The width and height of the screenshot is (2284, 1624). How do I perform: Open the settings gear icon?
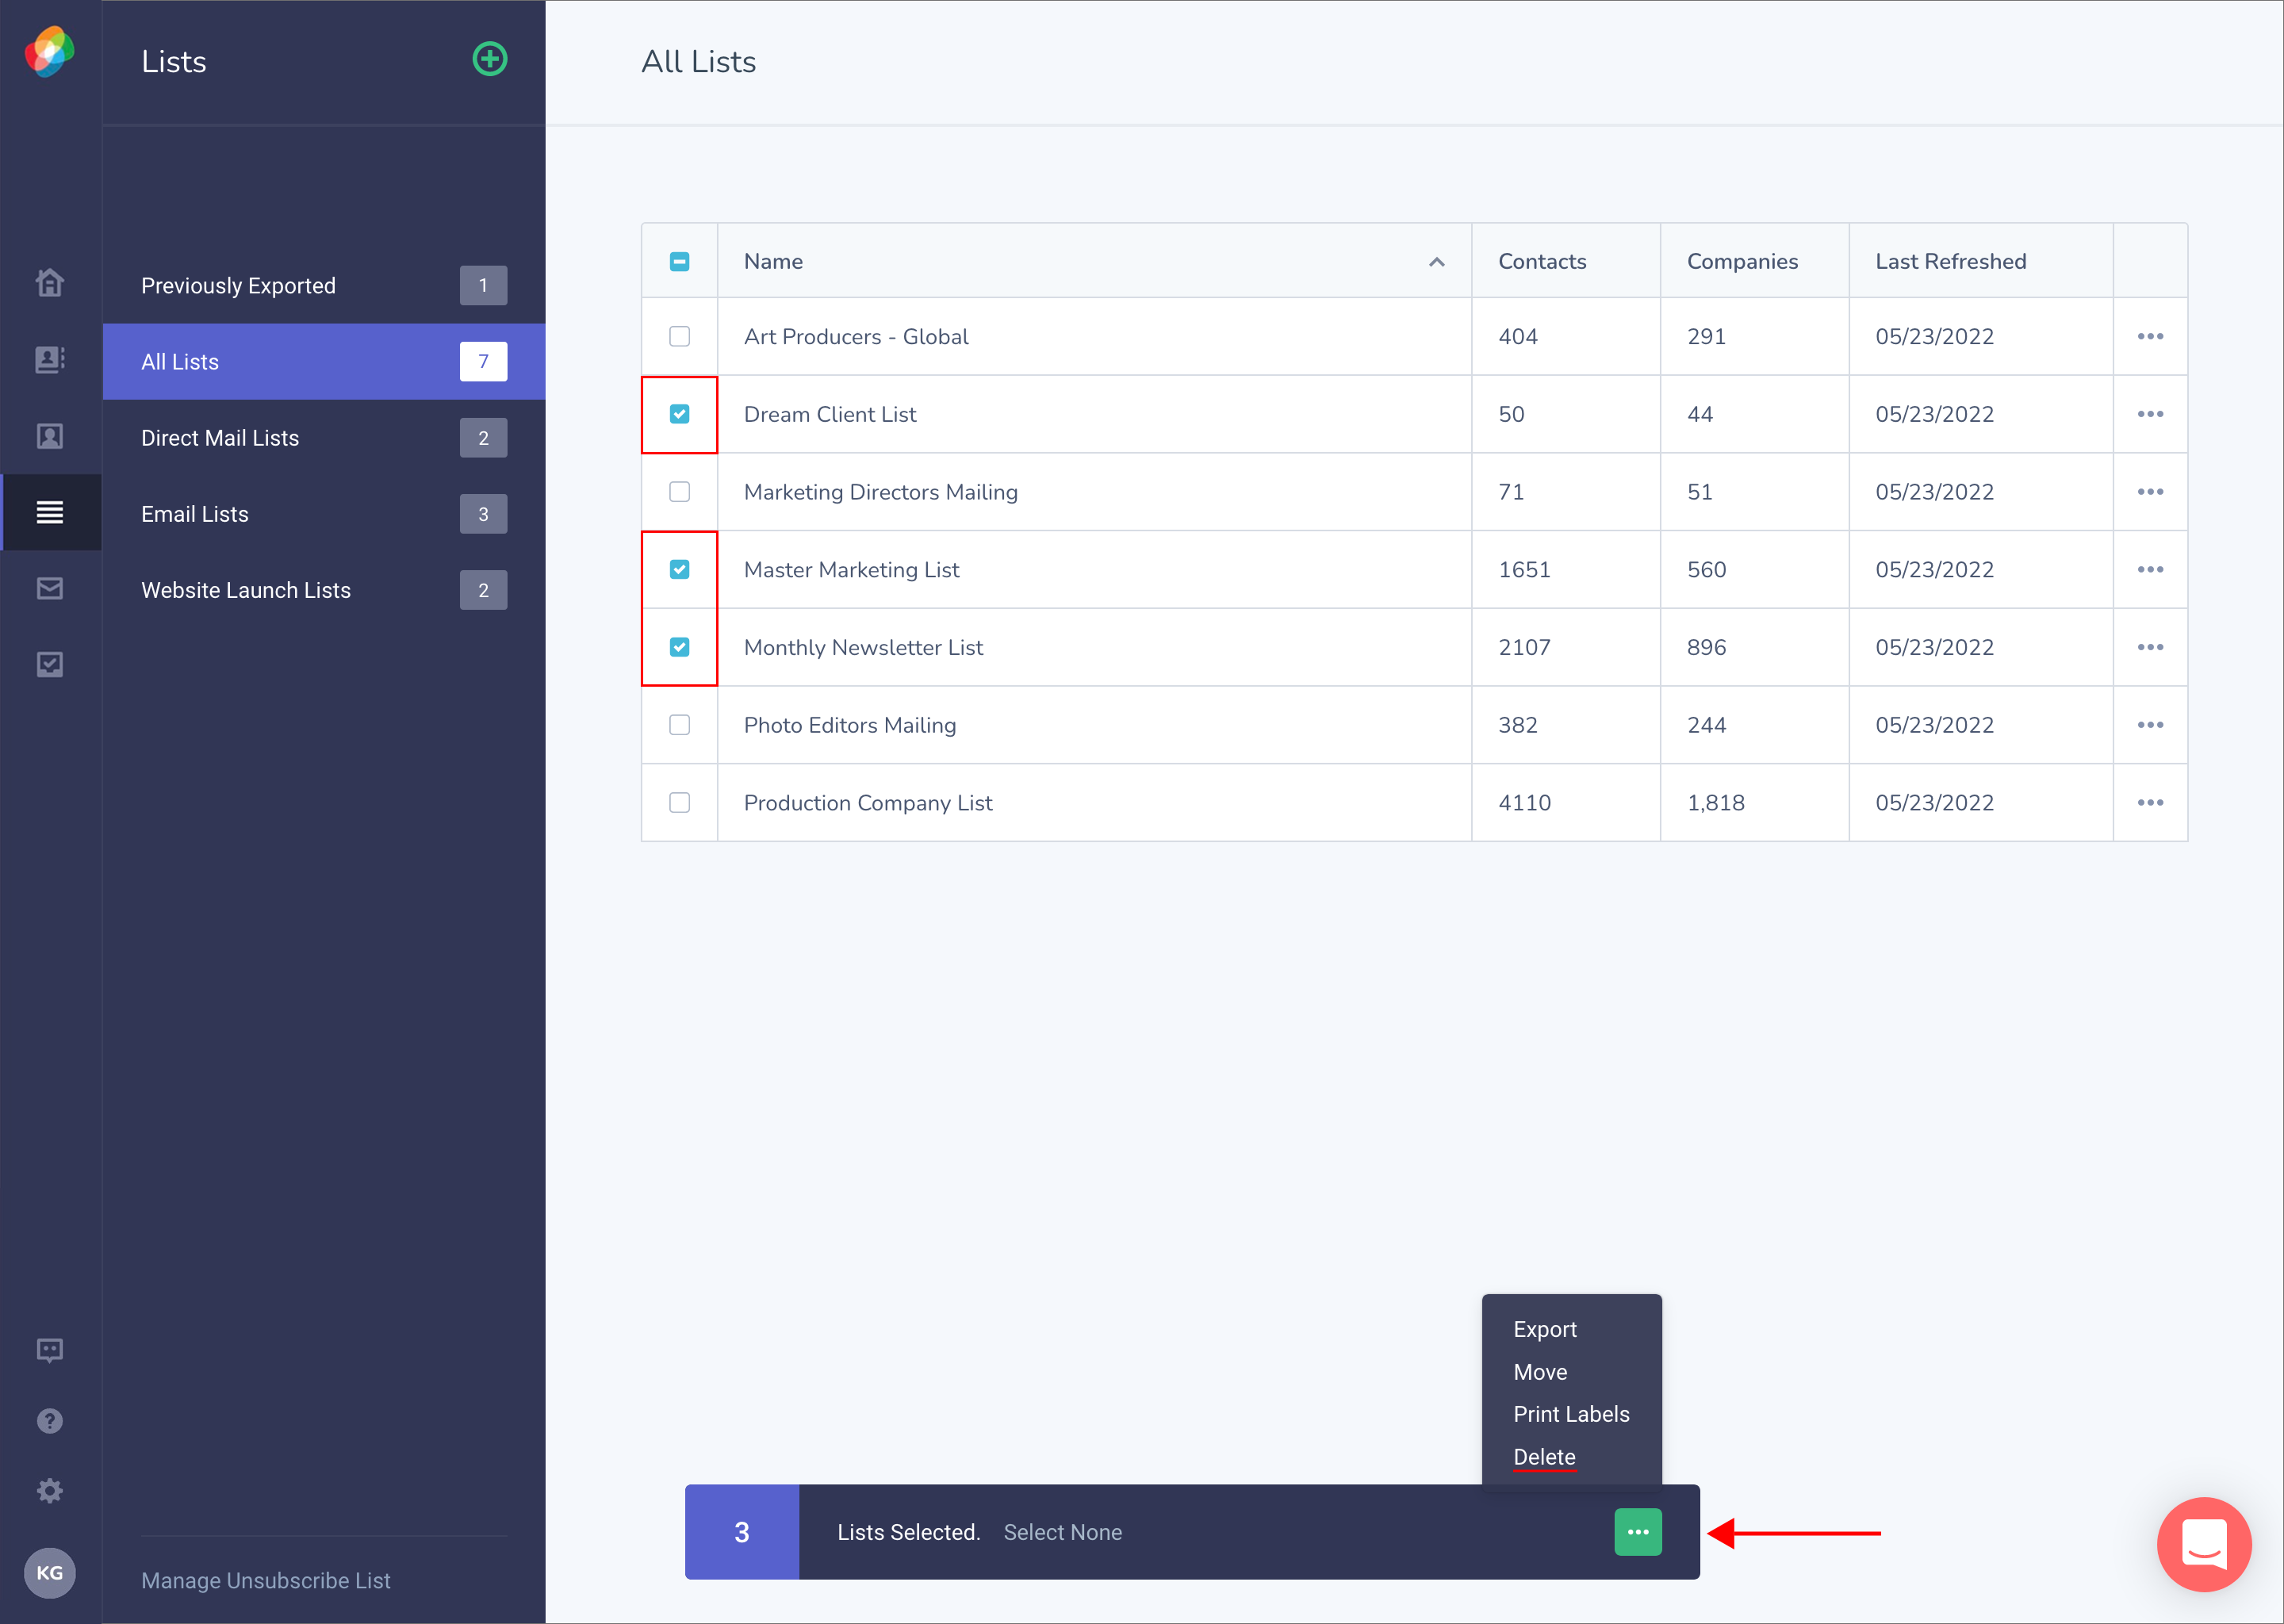coord(50,1491)
